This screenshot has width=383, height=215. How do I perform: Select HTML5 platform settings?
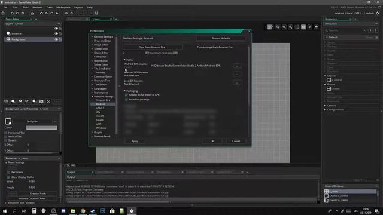coord(100,108)
